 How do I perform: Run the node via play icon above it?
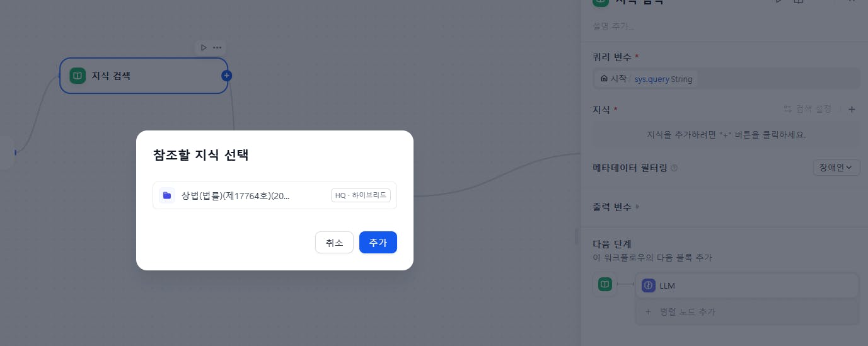click(203, 47)
